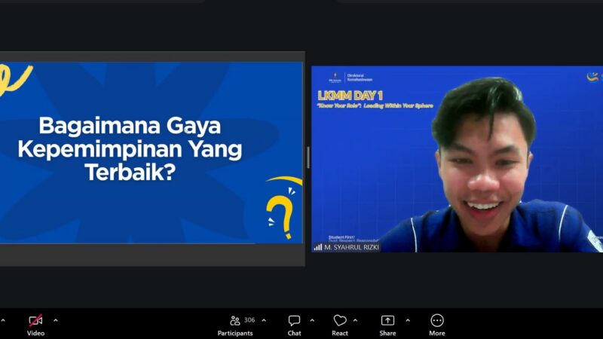The height and width of the screenshot is (339, 603).
Task: Click the divider handle between slide and video
Action: (308, 157)
